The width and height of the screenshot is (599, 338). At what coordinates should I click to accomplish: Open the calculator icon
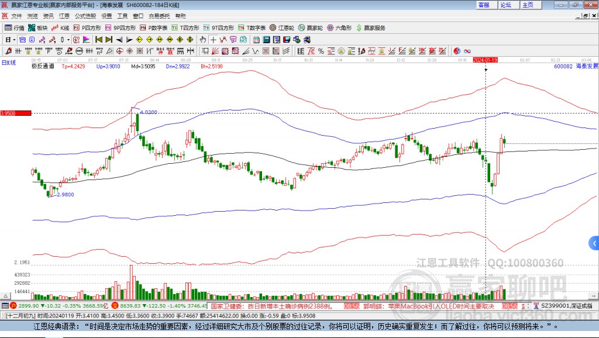pyautogui.click(x=266, y=40)
